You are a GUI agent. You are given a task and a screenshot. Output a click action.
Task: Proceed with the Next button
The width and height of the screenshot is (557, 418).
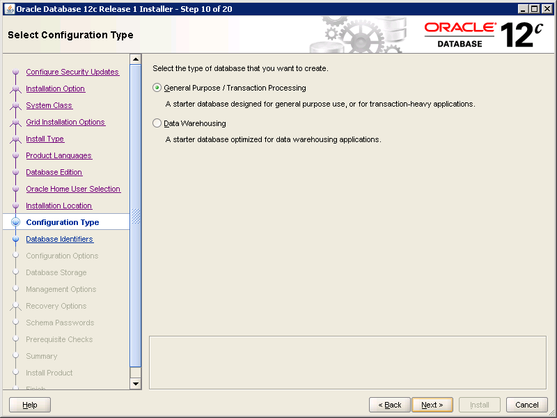(432, 405)
